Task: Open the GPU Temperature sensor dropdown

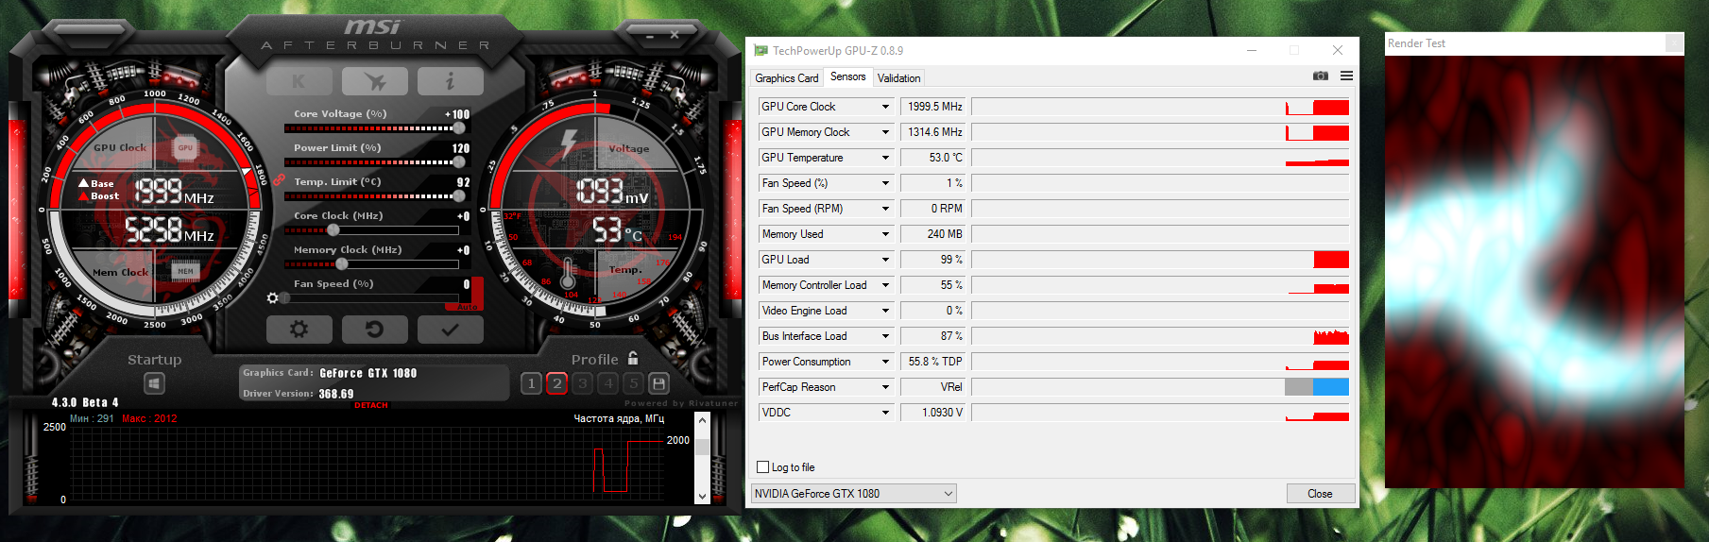Action: [x=885, y=158]
